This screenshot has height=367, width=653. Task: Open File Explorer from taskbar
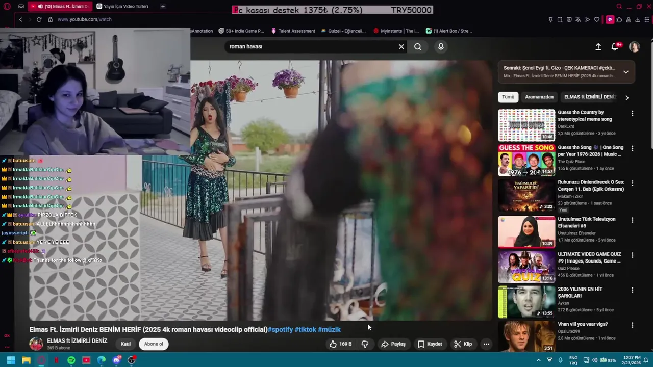pyautogui.click(x=26, y=360)
